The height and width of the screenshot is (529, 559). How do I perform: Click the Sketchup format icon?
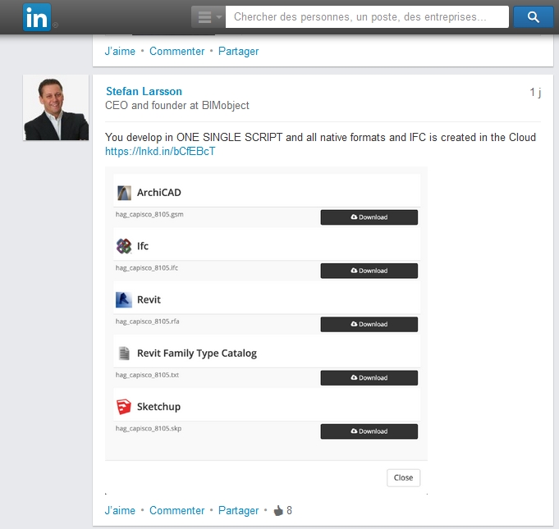(x=124, y=407)
